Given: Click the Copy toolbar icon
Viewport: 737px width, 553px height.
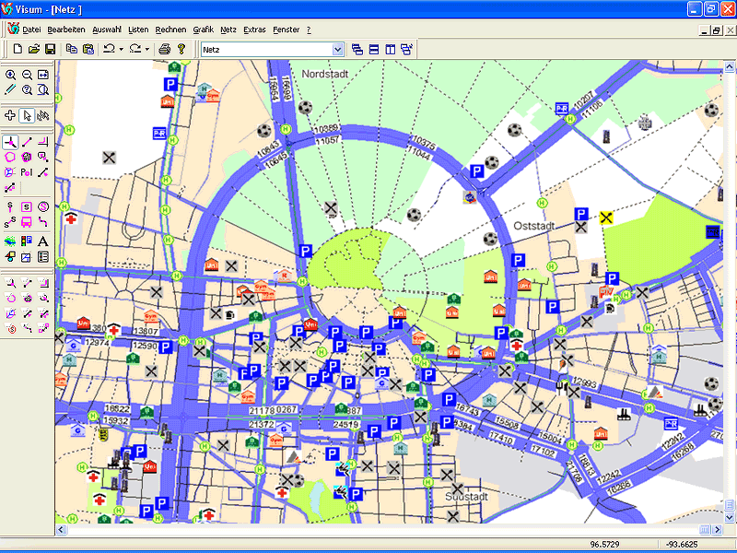Looking at the screenshot, I should click(72, 49).
